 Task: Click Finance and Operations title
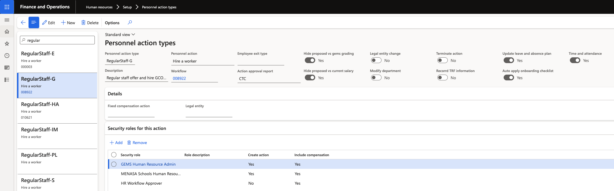[x=45, y=7]
